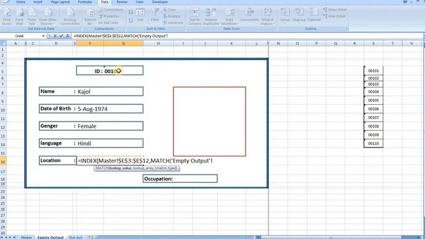
Task: Click Remove Duplicates icon
Action: (211, 17)
